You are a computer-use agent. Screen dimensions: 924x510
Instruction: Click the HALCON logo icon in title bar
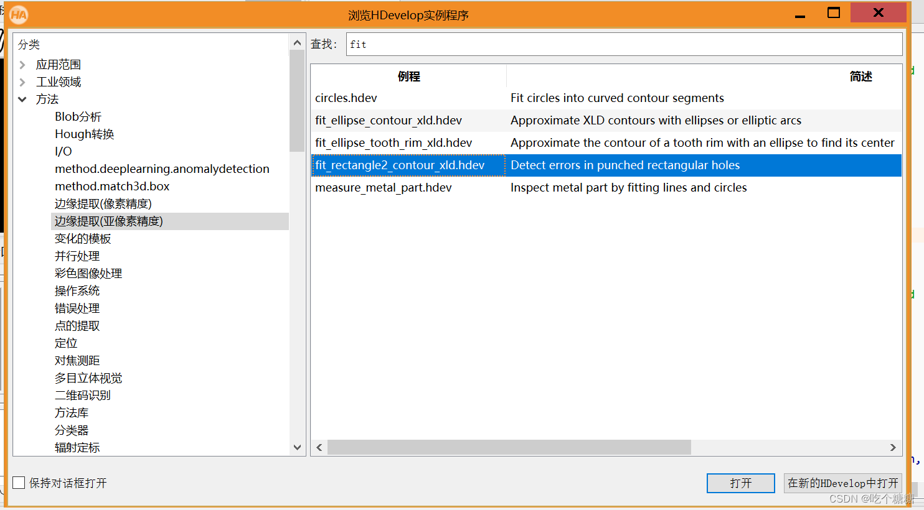tap(19, 14)
